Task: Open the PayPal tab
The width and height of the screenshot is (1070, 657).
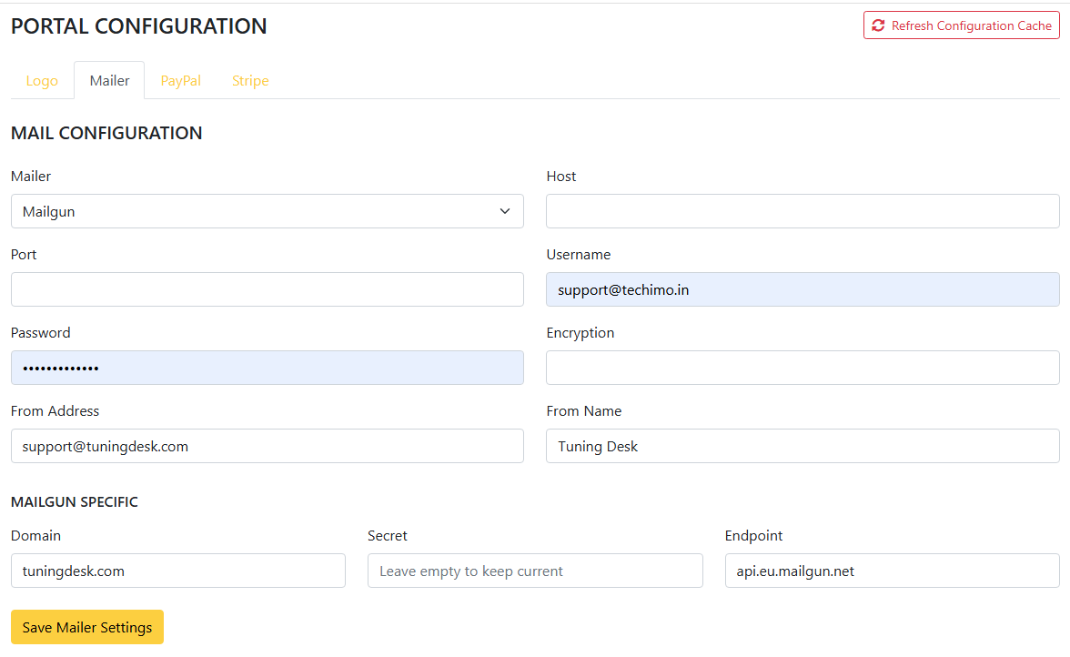Action: (181, 80)
